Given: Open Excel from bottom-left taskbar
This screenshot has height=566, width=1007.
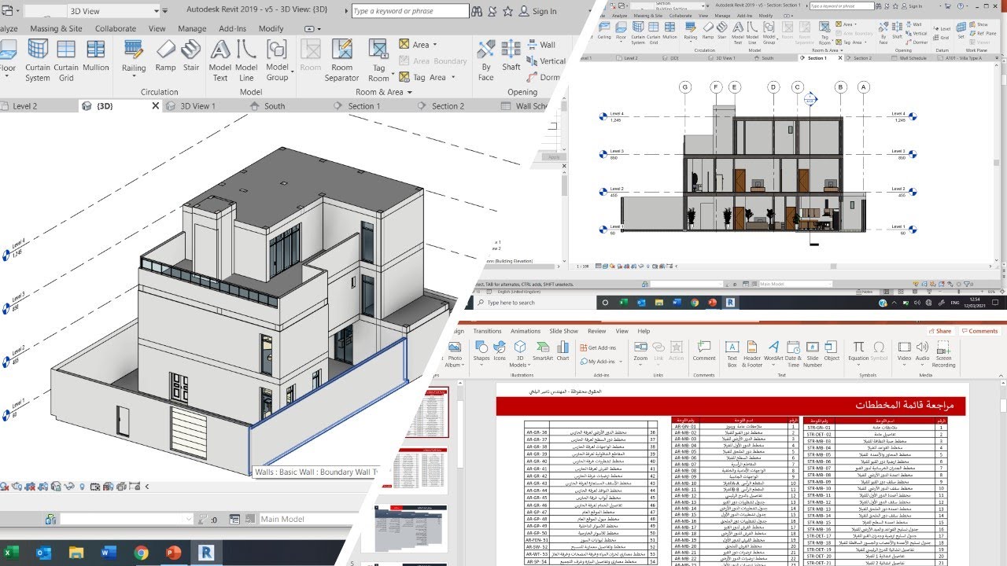Looking at the screenshot, I should [x=11, y=553].
